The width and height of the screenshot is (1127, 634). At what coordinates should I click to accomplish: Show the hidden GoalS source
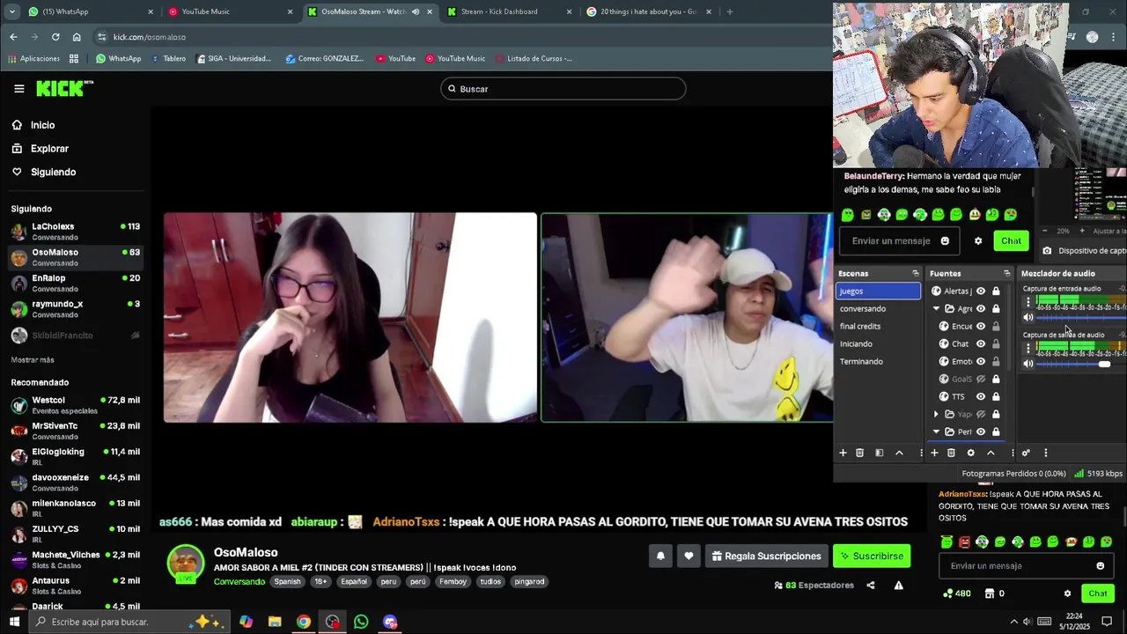[981, 379]
